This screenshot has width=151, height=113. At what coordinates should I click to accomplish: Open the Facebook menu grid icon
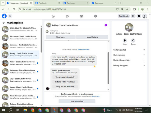[133, 16]
